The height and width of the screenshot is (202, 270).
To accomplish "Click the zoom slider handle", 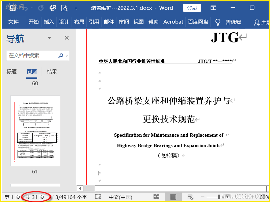I will (x=219, y=197).
